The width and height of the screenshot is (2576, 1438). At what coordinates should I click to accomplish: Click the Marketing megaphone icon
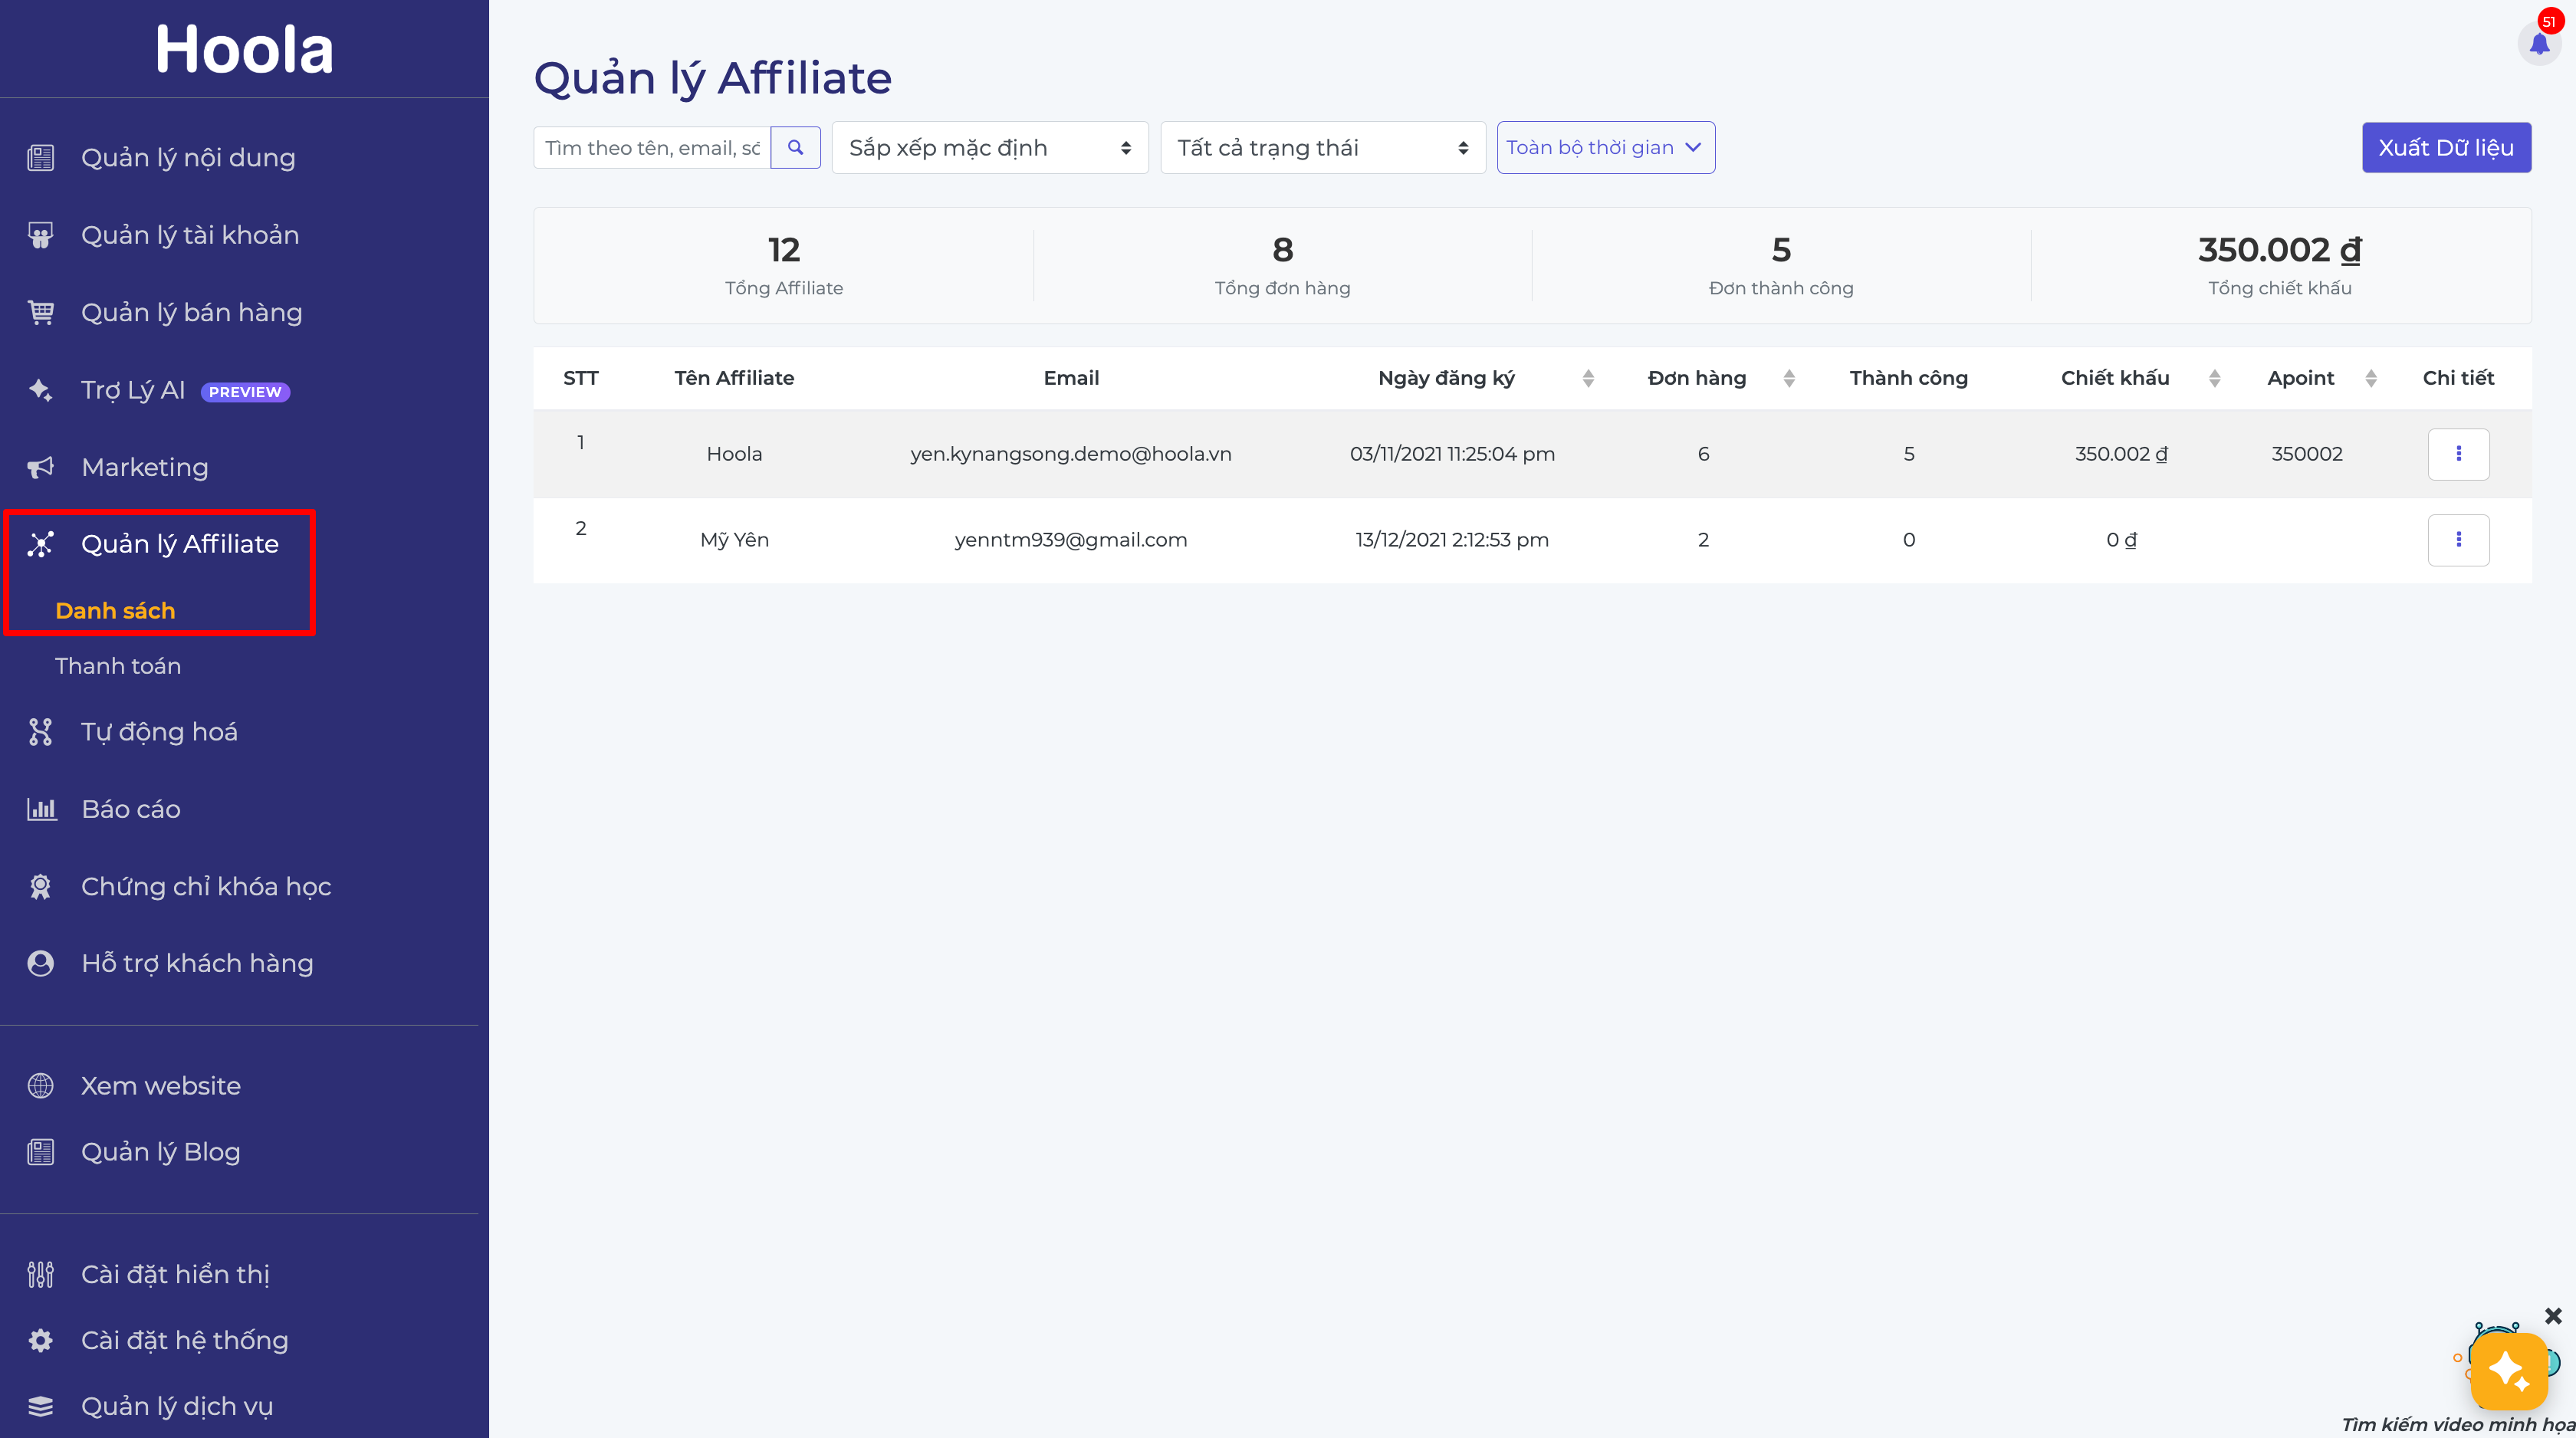pos(40,467)
